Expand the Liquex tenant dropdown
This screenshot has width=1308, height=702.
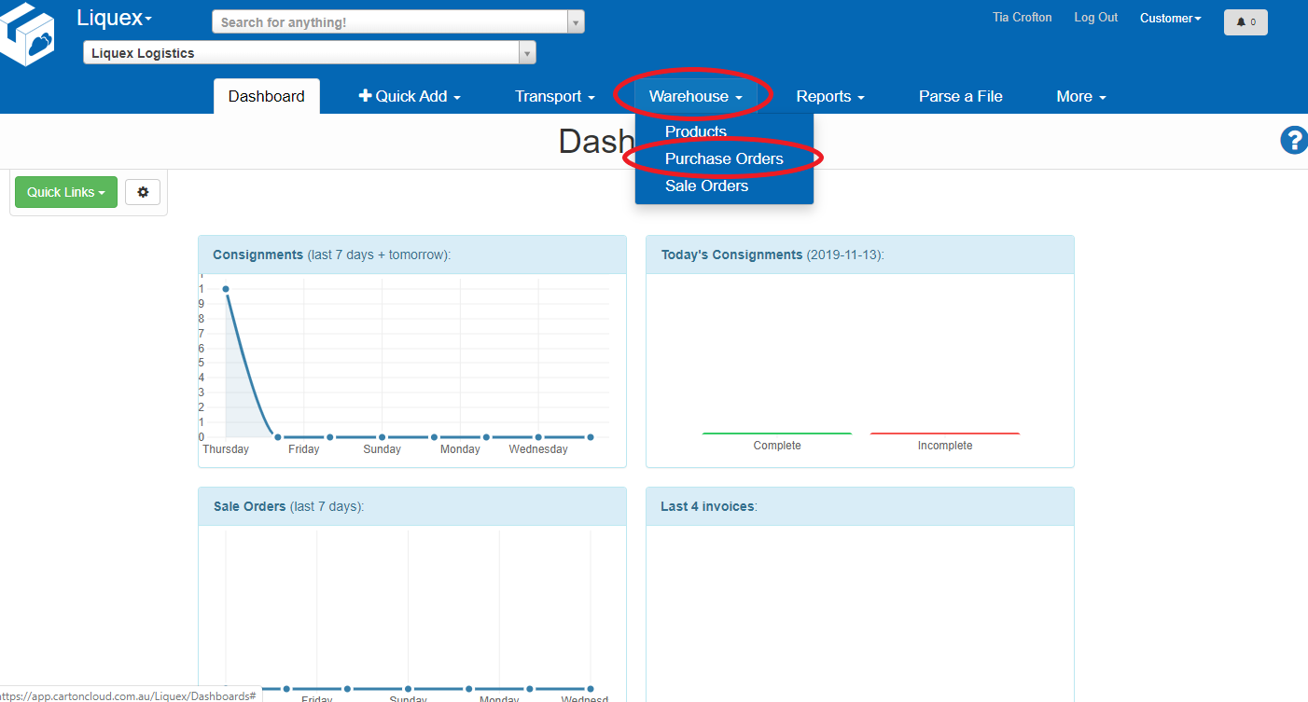115,18
